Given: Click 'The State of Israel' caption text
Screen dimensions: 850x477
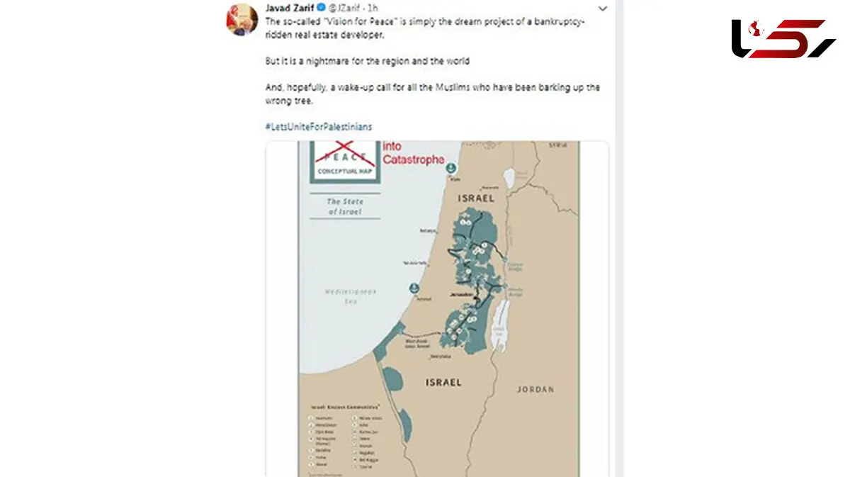Looking at the screenshot, I should (x=345, y=206).
